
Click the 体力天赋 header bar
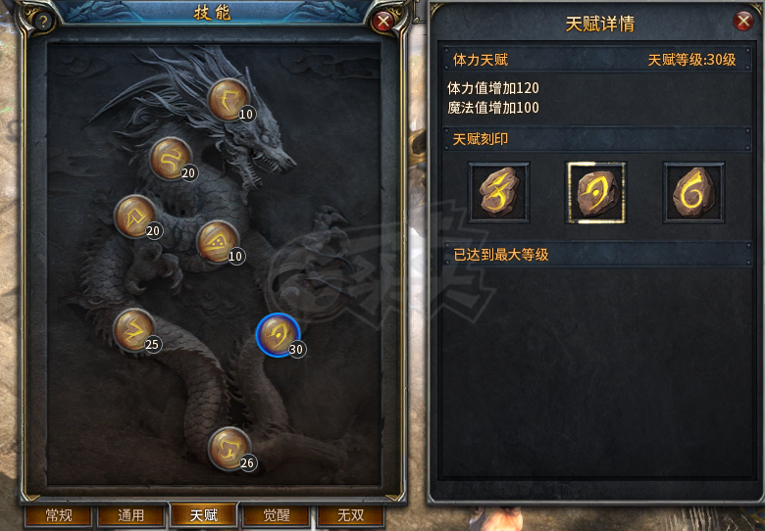tap(597, 60)
